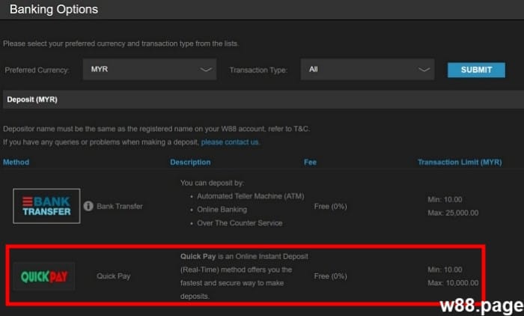This screenshot has width=524, height=316.
Task: Click the Deposit (MYR) section header
Action: (x=263, y=100)
